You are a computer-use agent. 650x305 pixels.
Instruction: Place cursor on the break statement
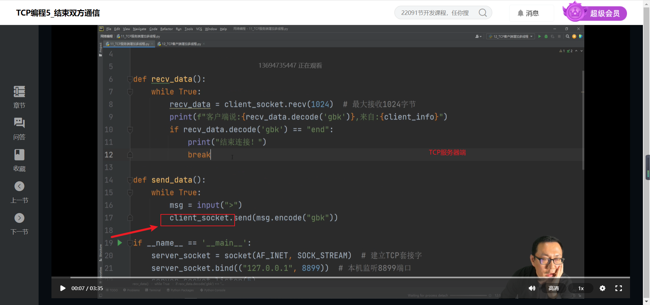[199, 155]
